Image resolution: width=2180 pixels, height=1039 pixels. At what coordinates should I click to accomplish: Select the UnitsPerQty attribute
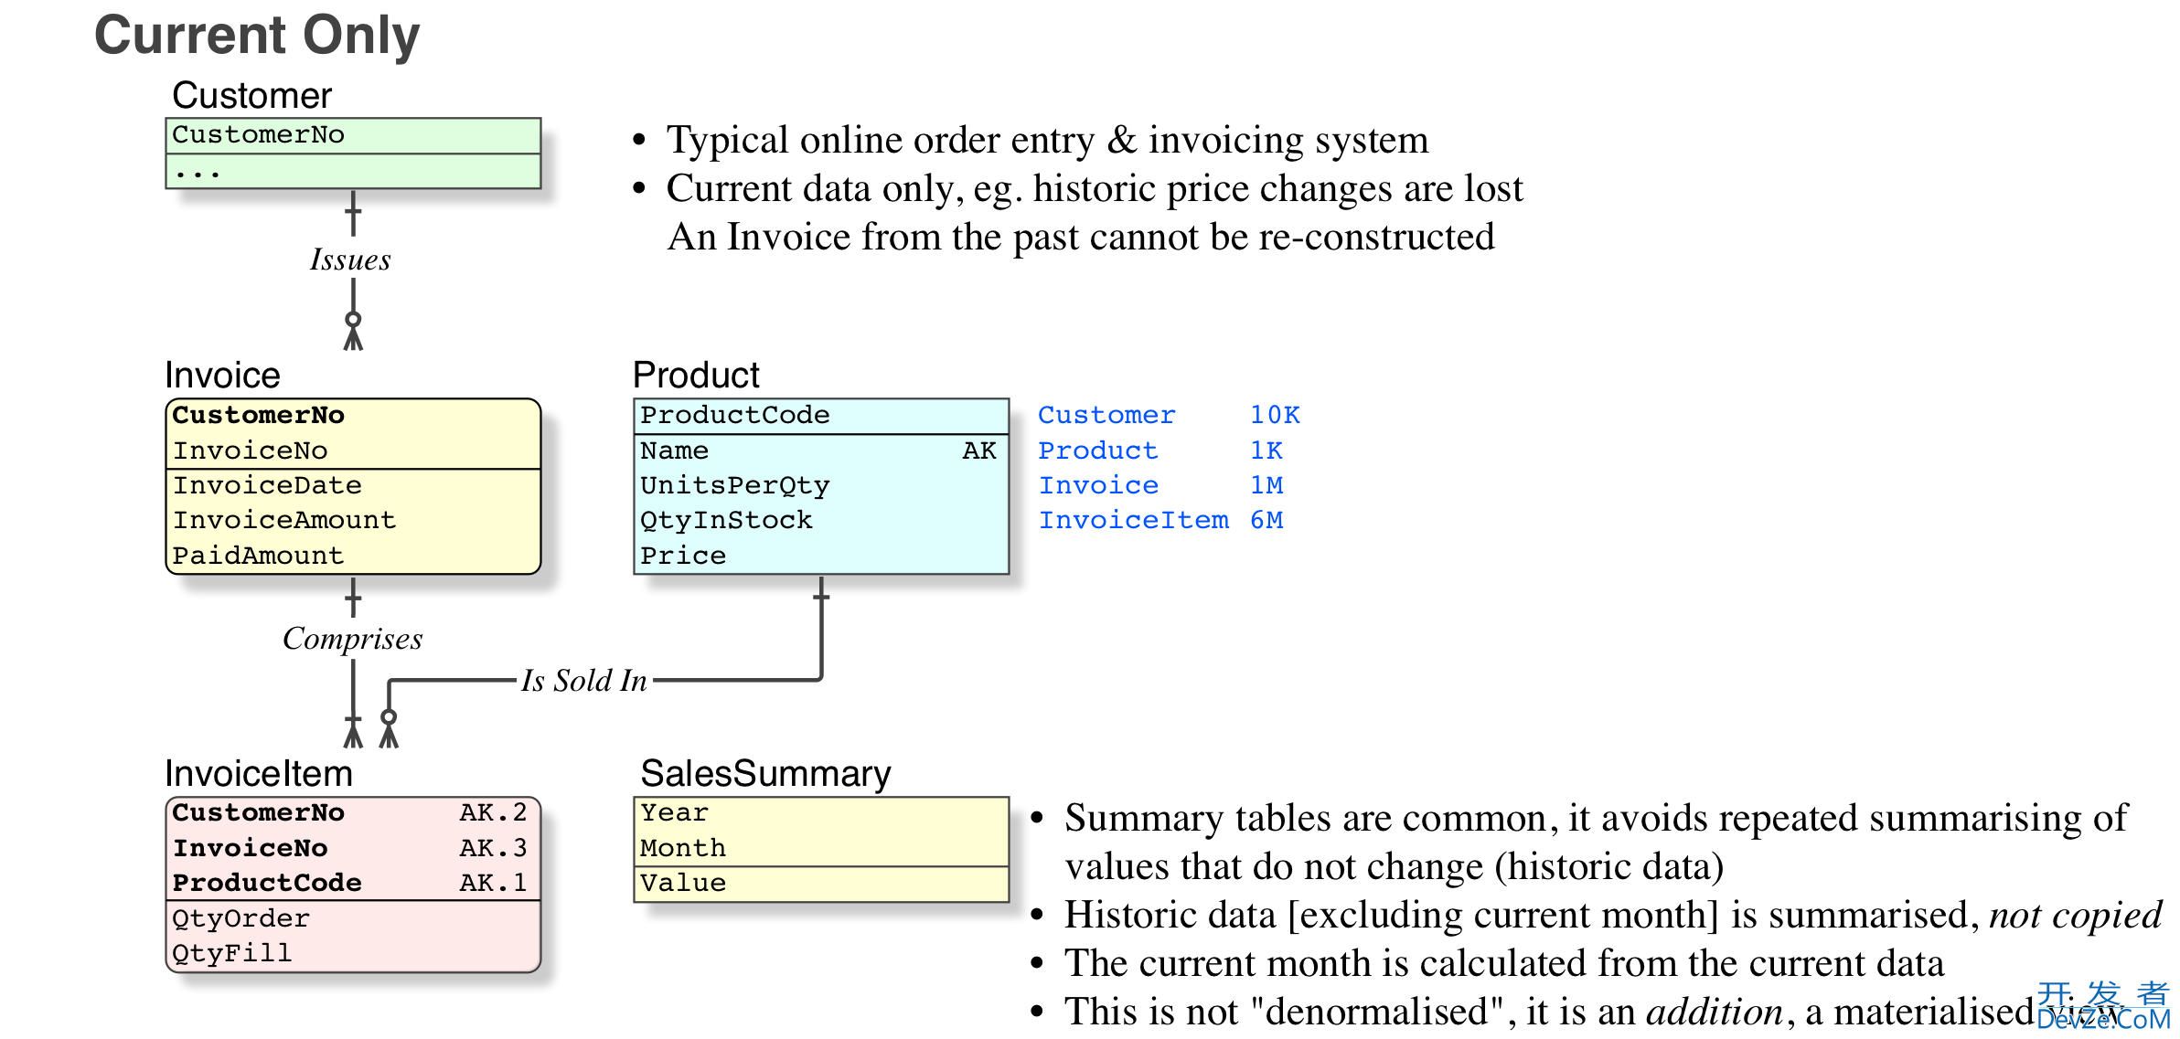point(735,485)
